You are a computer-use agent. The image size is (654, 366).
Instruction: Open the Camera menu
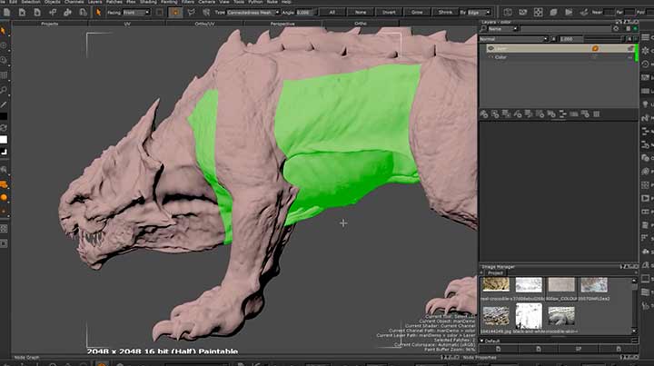206,2
